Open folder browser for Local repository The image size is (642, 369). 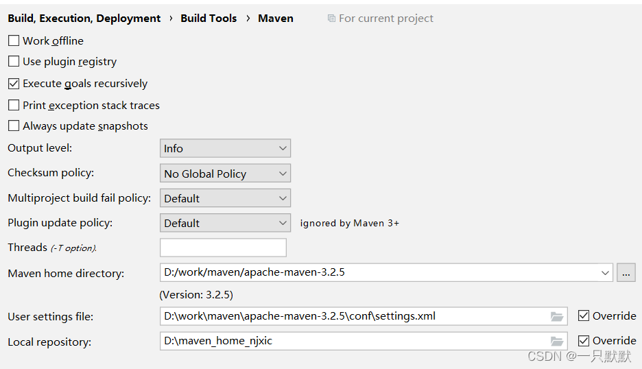(x=557, y=341)
